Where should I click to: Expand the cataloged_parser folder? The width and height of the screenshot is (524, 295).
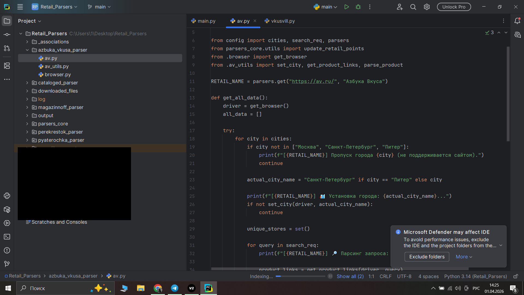tap(27, 83)
